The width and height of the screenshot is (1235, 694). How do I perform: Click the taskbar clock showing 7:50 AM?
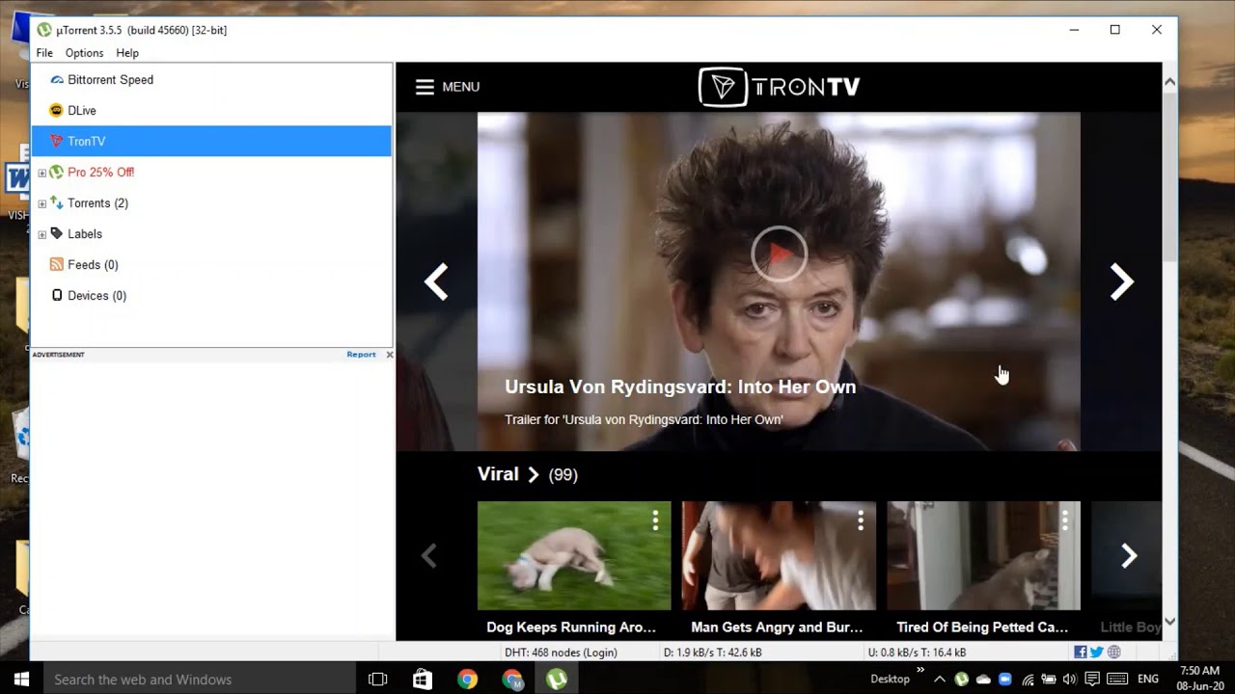(x=1199, y=679)
